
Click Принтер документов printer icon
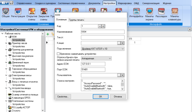10,50
